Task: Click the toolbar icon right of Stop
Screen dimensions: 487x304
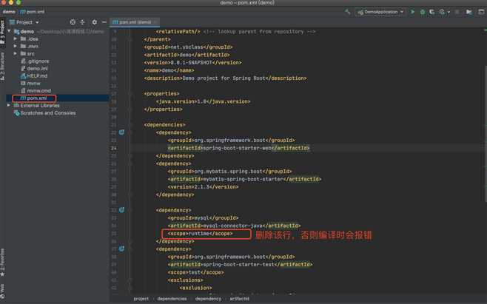Action: [x=469, y=12]
